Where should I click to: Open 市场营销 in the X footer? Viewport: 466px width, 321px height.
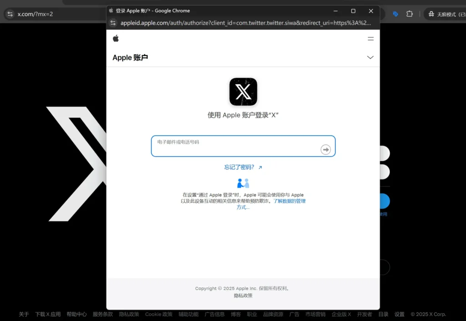click(315, 314)
